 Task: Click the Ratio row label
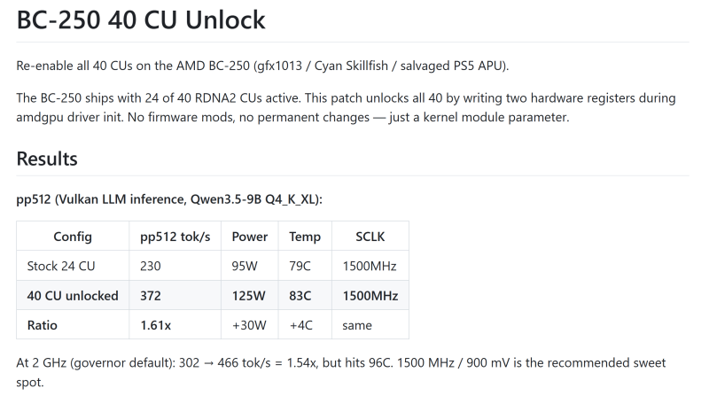tap(73, 325)
